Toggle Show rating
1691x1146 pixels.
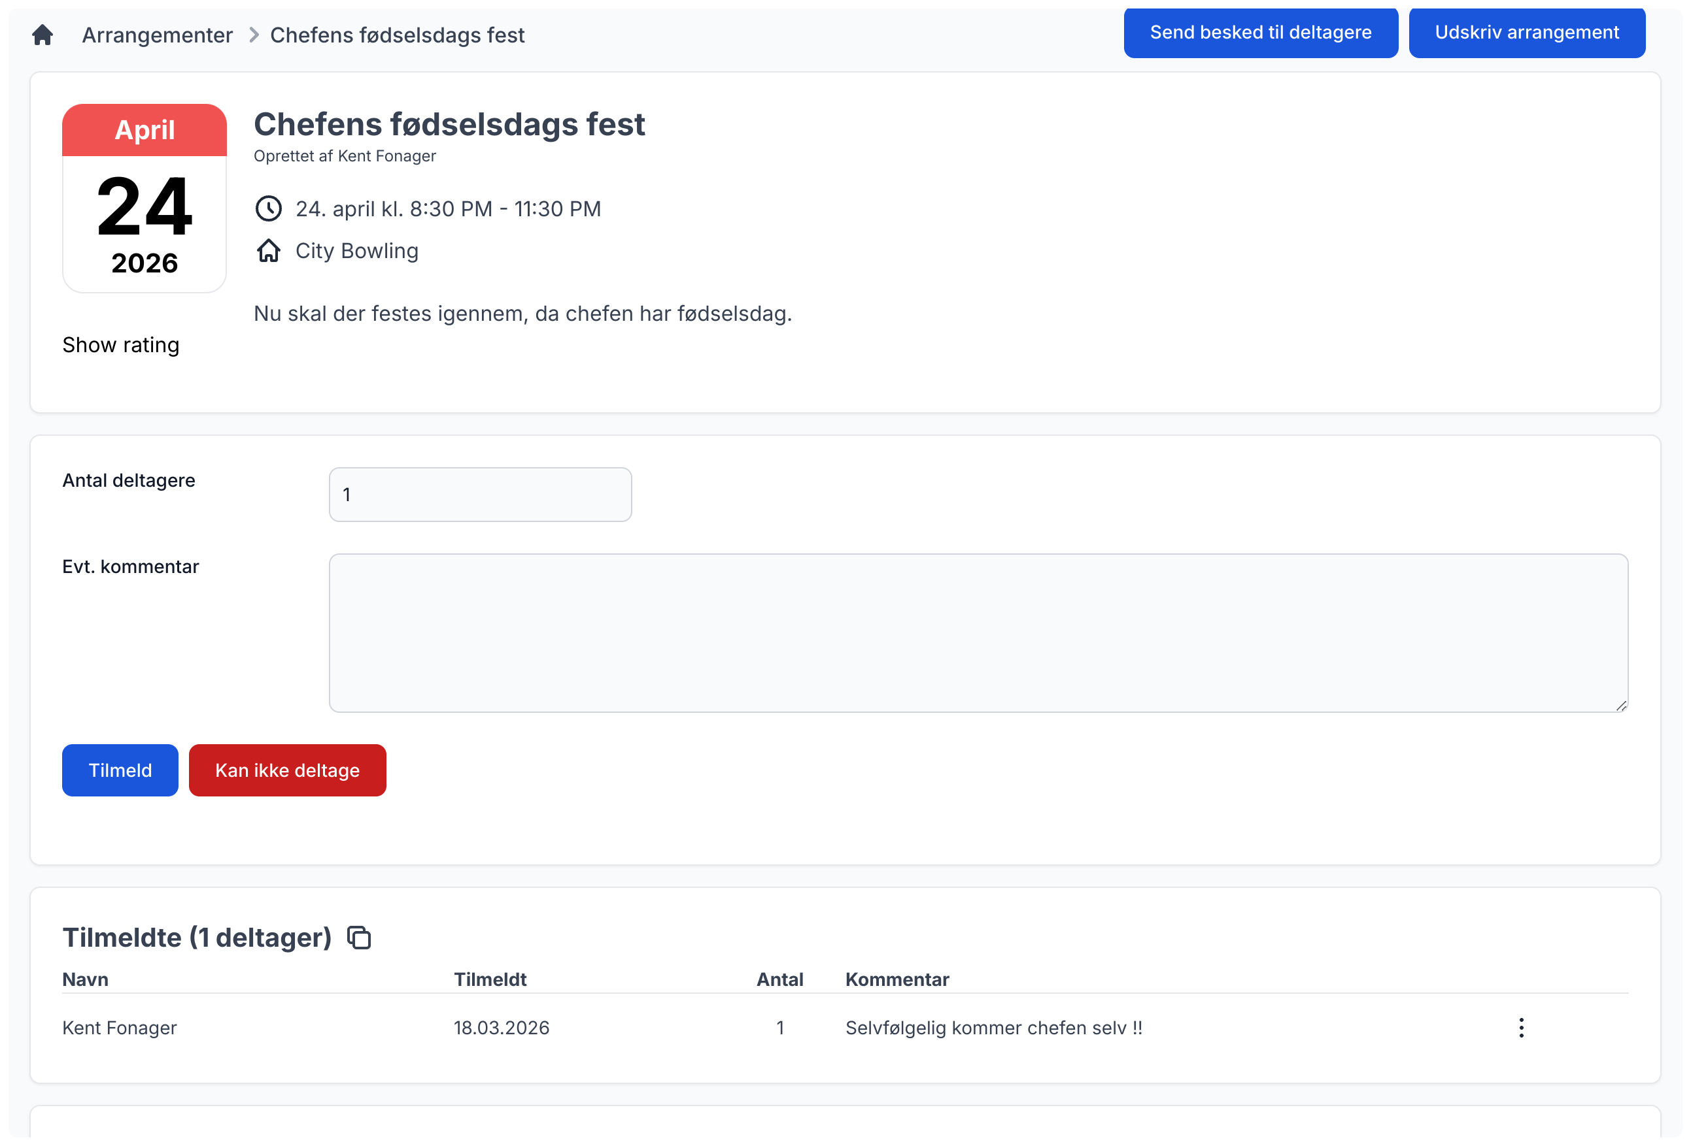point(121,345)
